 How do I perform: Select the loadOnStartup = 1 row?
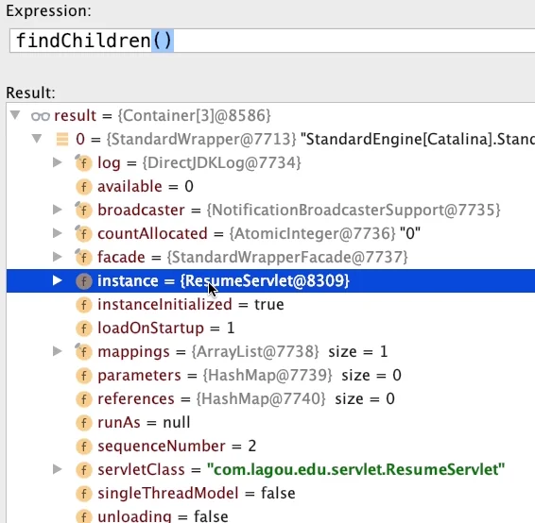(x=270, y=328)
